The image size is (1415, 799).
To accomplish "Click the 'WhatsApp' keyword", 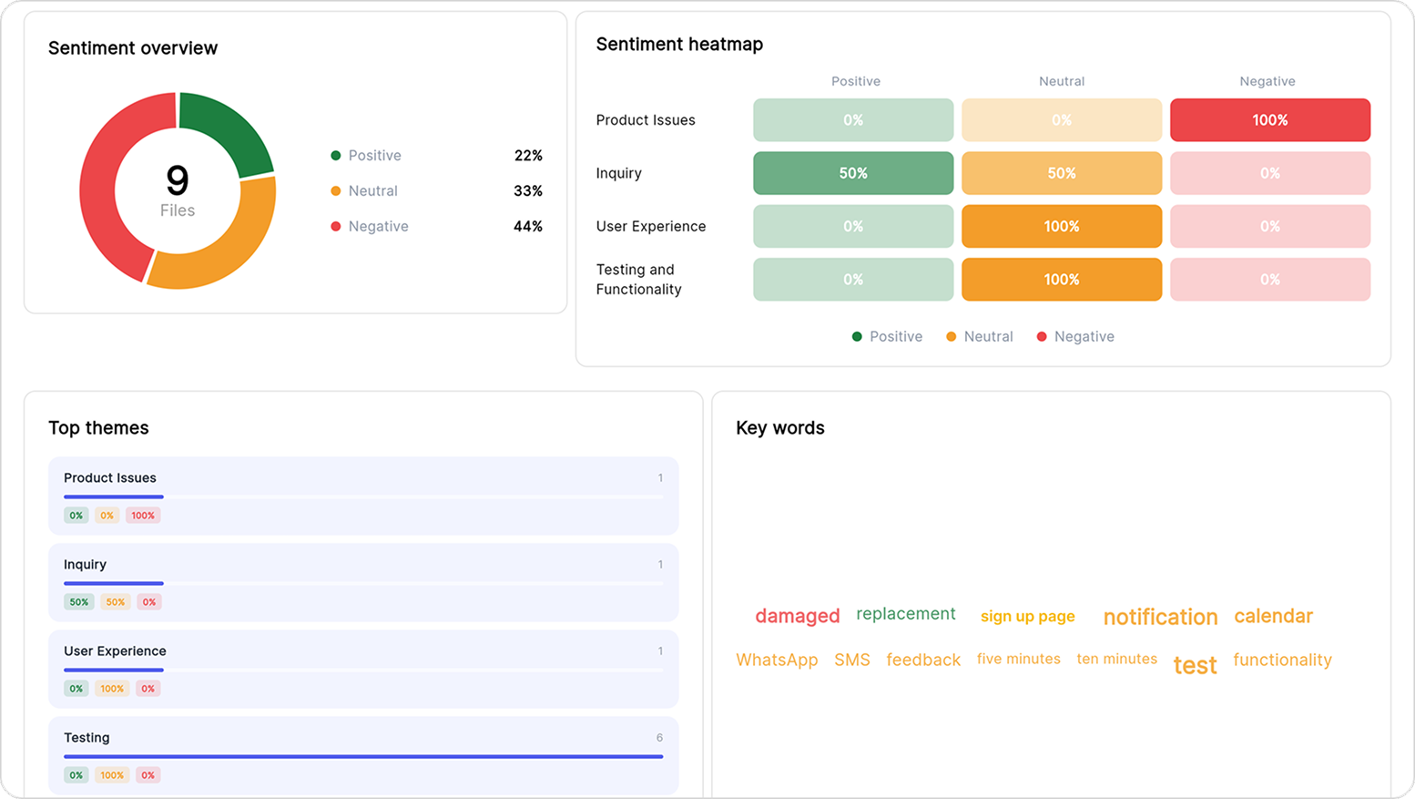I will point(777,661).
